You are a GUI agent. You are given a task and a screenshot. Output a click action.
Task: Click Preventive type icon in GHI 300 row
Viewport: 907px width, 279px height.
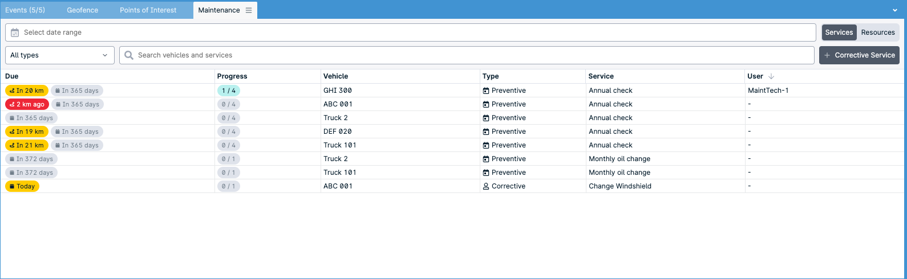pos(486,91)
